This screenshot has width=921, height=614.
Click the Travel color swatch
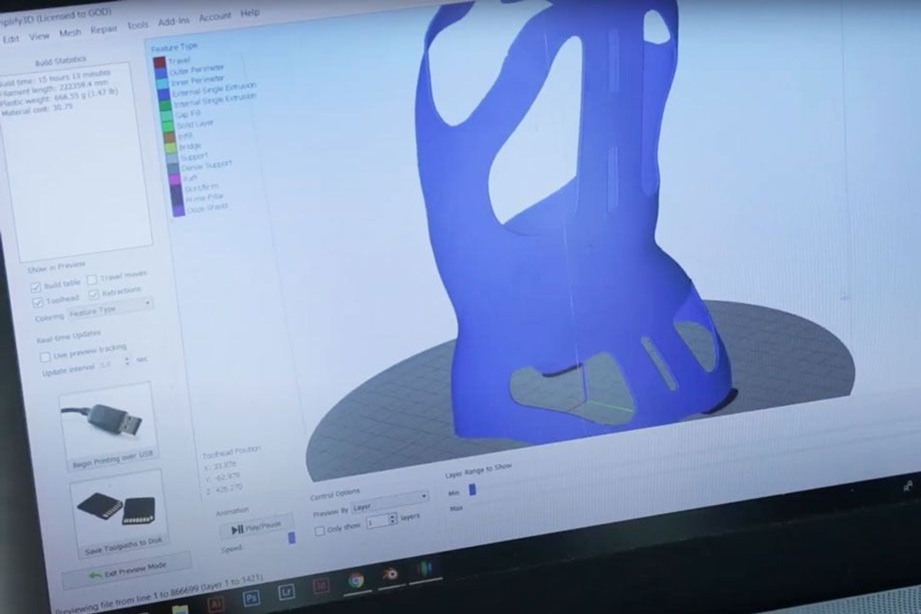[x=159, y=62]
